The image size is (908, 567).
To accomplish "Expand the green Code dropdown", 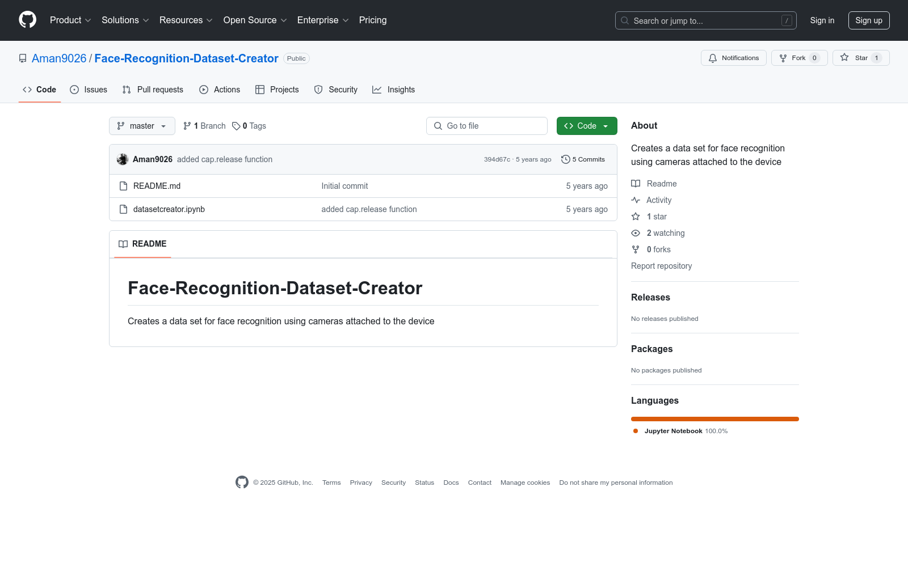I will tap(587, 126).
